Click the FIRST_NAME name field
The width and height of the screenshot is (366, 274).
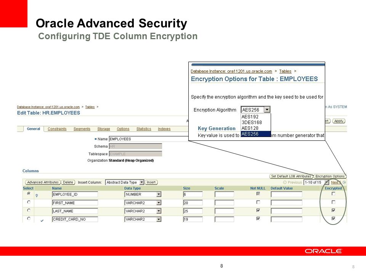pos(75,203)
